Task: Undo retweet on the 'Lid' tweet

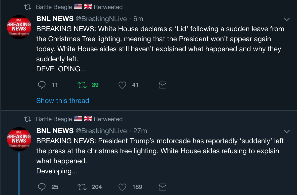Action: click(82, 85)
